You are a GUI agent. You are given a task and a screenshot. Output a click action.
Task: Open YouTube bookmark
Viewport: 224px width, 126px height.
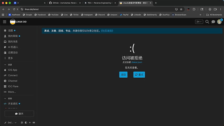point(53,15)
